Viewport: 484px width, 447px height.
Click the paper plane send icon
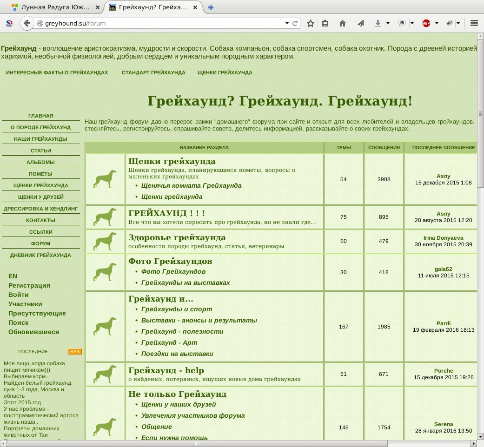(360, 23)
